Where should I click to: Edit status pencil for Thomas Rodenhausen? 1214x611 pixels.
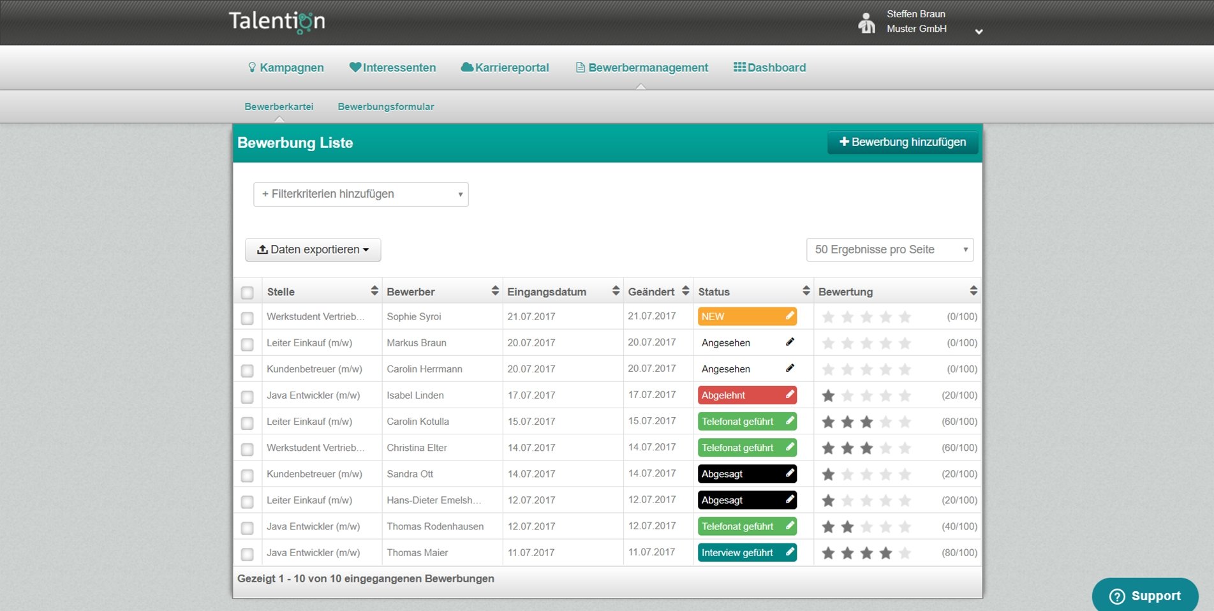(790, 526)
